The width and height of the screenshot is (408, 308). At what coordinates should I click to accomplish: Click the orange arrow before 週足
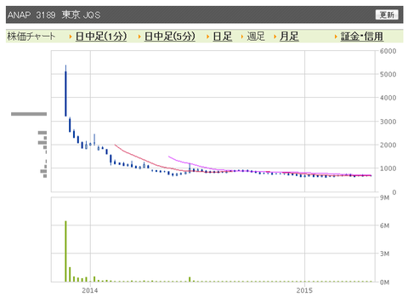[x=242, y=37]
